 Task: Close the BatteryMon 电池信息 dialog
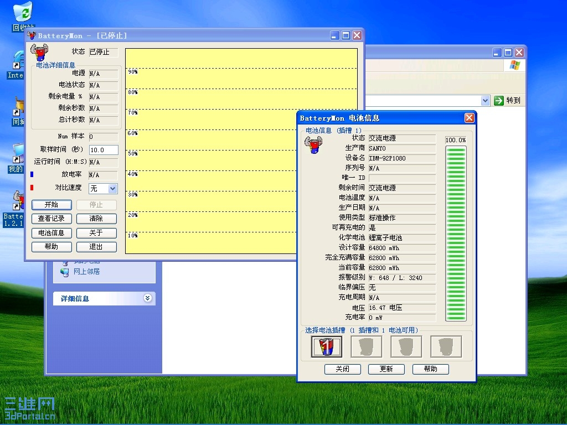[469, 118]
